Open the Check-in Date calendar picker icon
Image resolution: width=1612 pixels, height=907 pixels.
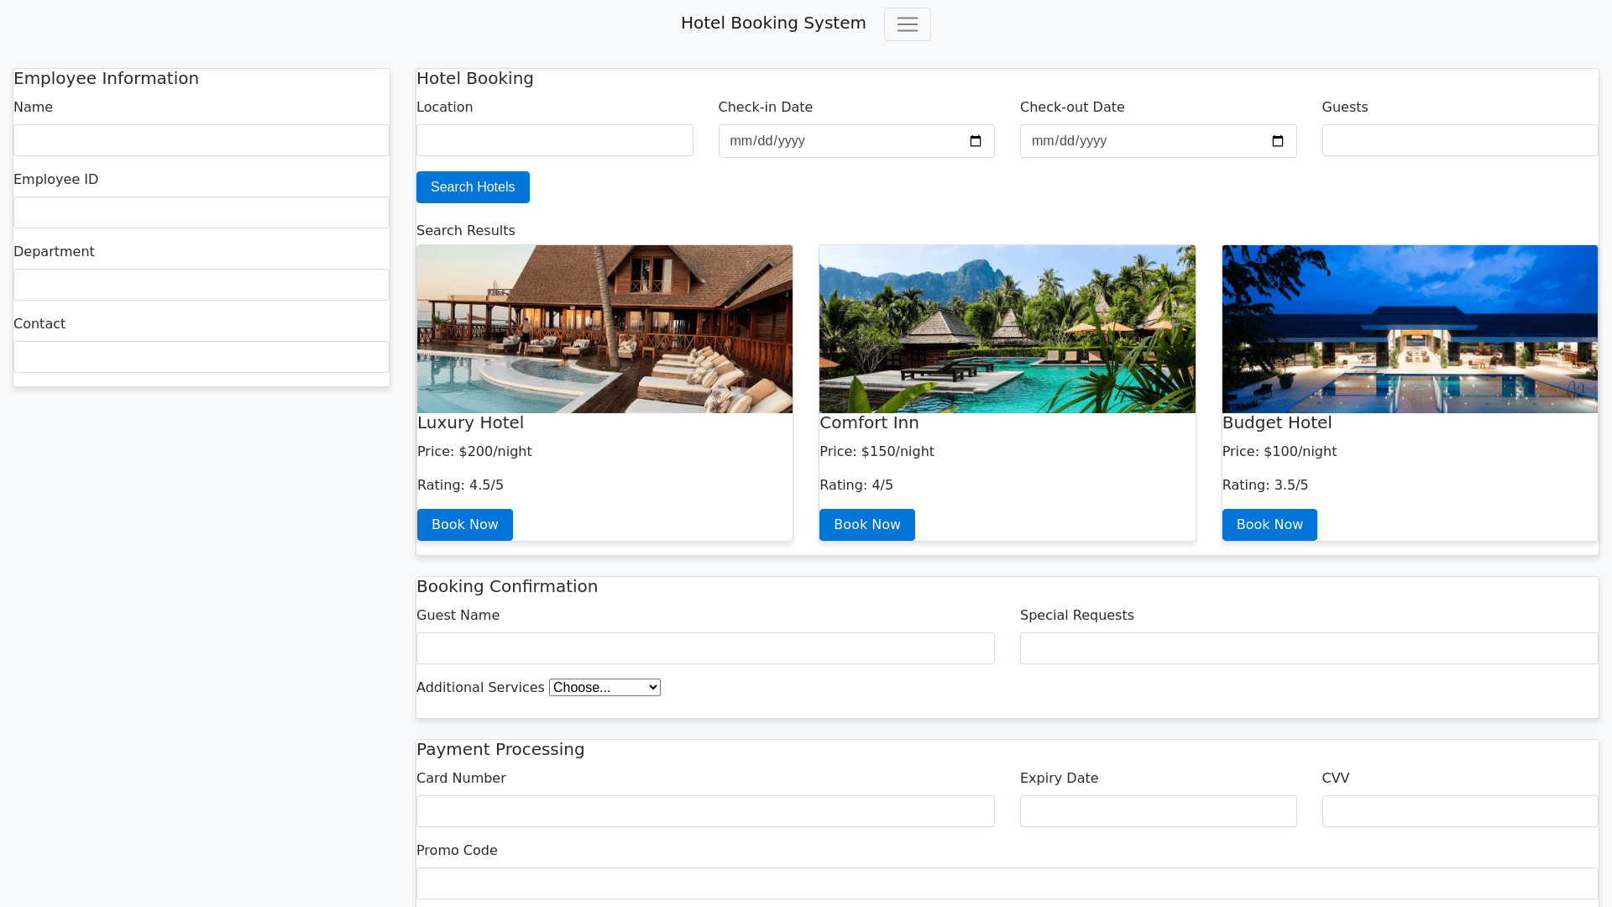[x=976, y=141]
